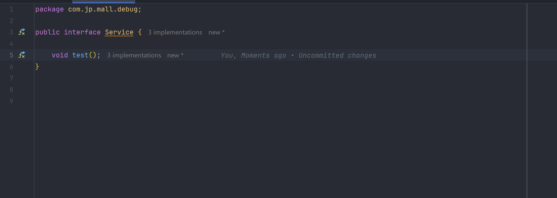Open "3 implementations" hint beside test() method
This screenshot has height=198, width=557.
pyautogui.click(x=134, y=55)
